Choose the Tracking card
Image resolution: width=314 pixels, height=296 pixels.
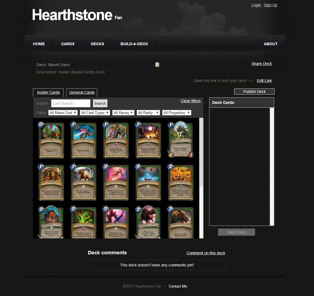[51, 182]
